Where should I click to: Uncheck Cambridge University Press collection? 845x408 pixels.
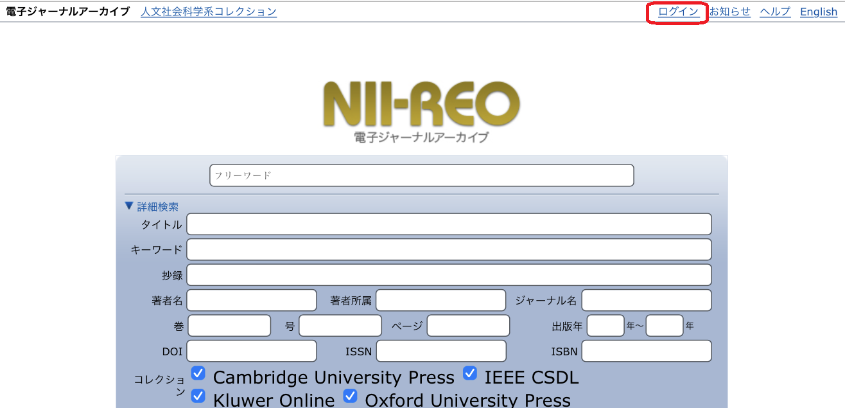[x=198, y=373]
